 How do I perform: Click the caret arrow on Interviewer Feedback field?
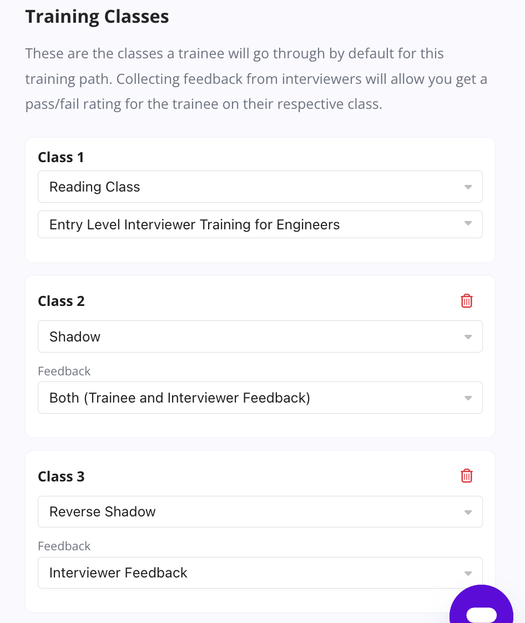468,573
